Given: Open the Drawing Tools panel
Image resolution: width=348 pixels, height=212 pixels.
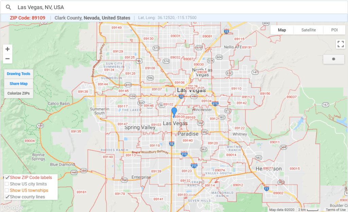Looking at the screenshot, I should tap(19, 74).
